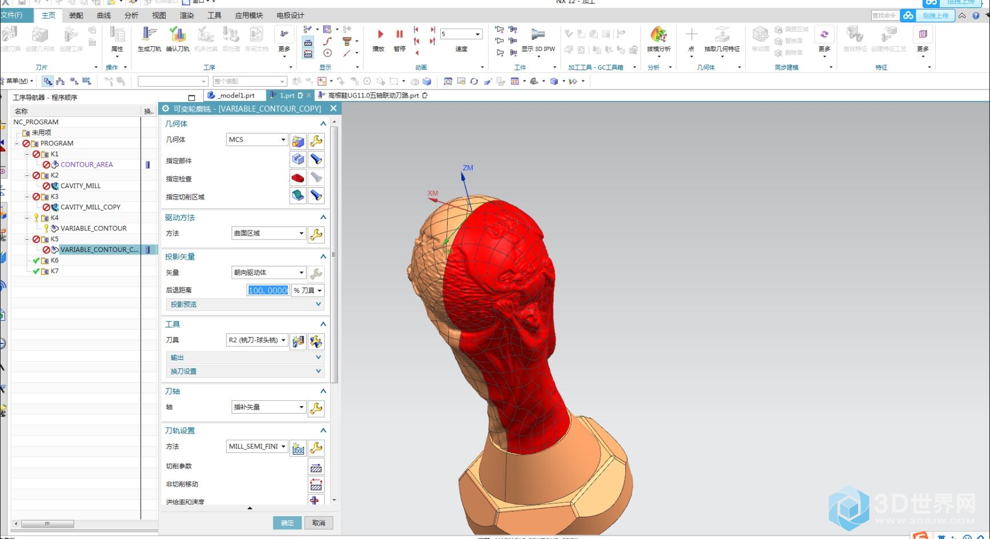Viewport: 990px width, 539px height.
Task: Switch to the _model1.prt document tab
Action: [235, 96]
